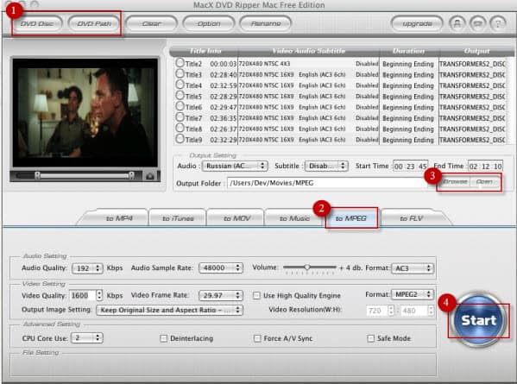Open the CPU Core Use dropdown
Viewport: 517px width, 384px height.
(x=87, y=338)
